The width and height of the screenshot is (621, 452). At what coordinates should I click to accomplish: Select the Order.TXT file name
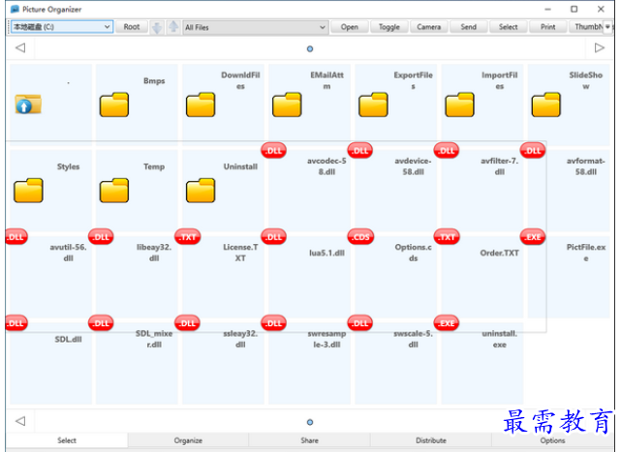[x=499, y=253]
